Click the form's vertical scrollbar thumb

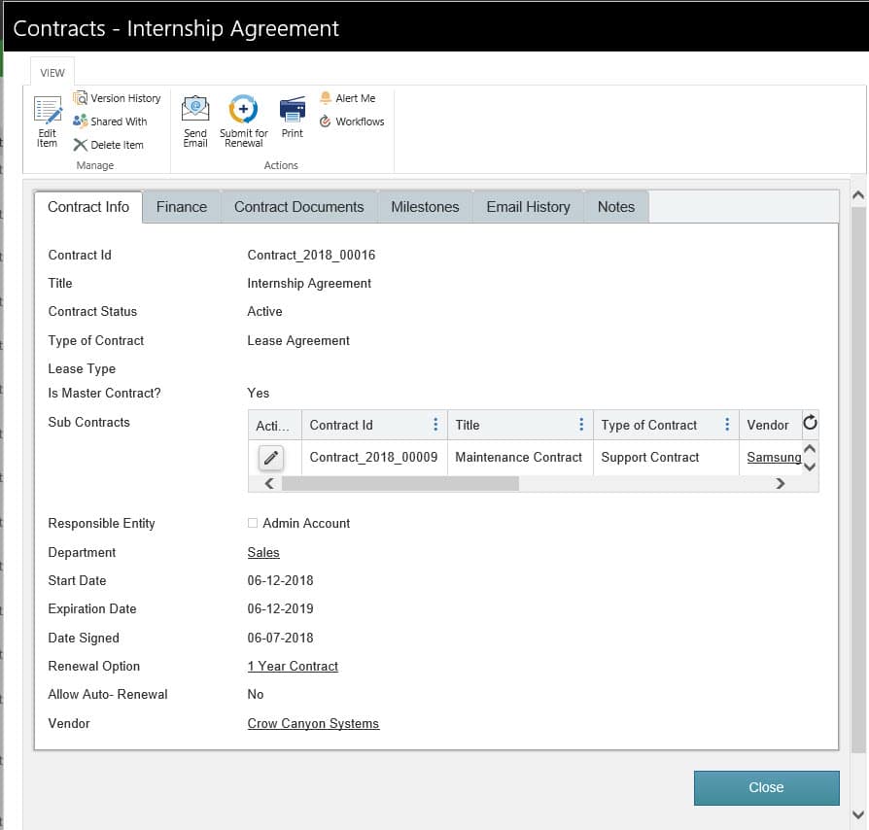coord(858,480)
